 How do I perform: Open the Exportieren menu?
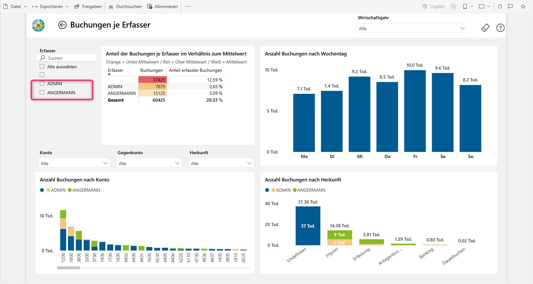click(x=51, y=6)
